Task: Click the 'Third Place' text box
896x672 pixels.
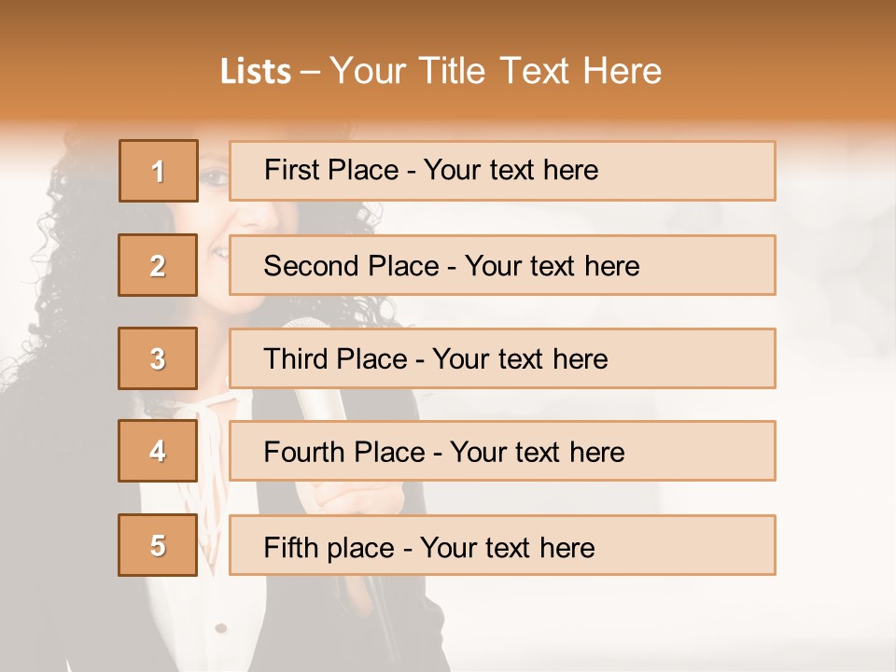Action: pos(502,358)
